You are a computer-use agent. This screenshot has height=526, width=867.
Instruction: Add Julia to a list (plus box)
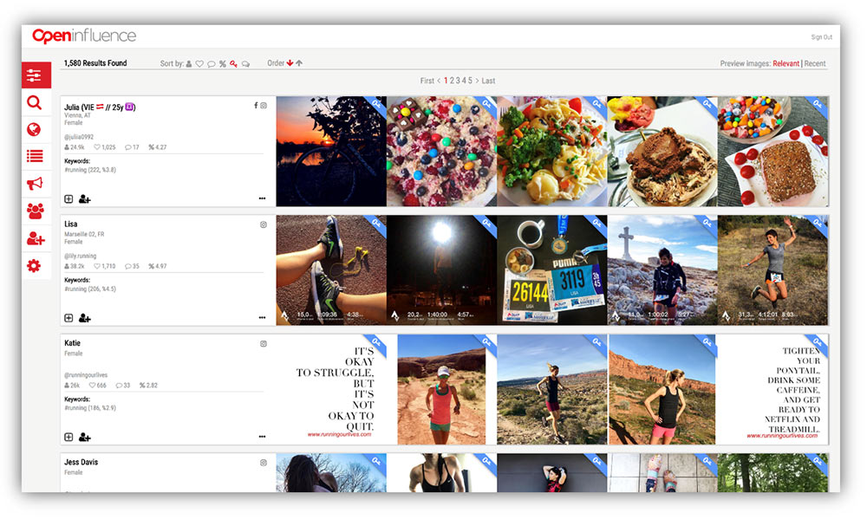pos(68,199)
